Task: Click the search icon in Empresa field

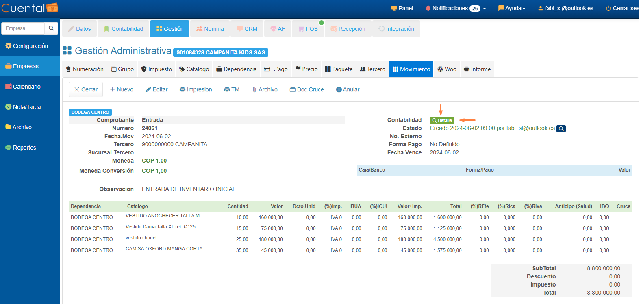Action: pos(51,28)
